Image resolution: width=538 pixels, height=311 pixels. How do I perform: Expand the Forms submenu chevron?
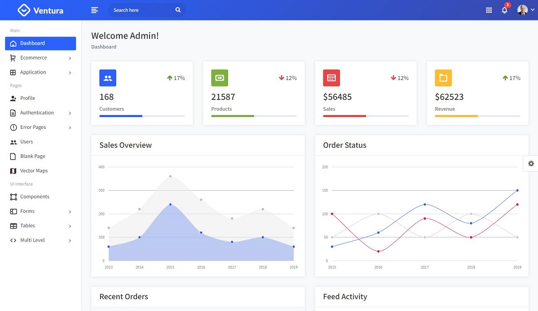pyautogui.click(x=70, y=212)
